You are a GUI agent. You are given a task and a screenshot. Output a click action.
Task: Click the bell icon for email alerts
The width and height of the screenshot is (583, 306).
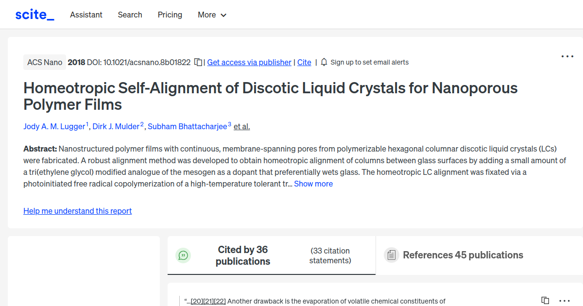(x=324, y=62)
